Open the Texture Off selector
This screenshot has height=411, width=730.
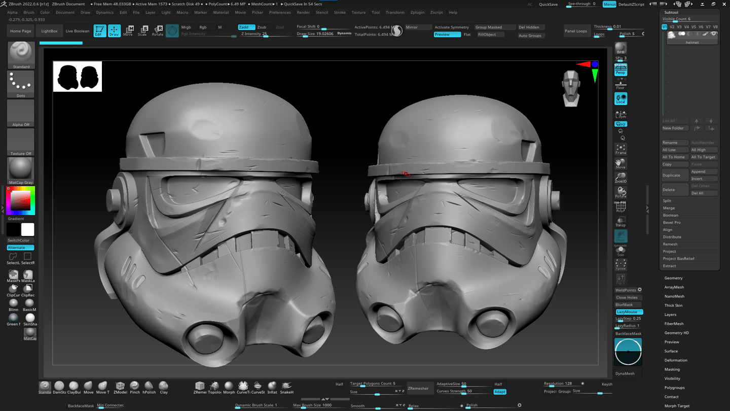click(21, 142)
